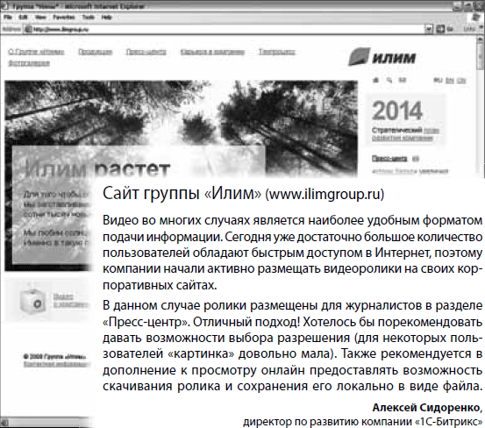
Task: Open the «О Группе Илим» navigation link
Action: coord(37,52)
